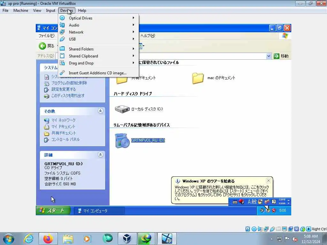Open the ファイル(F) menu in My Computer

46,36
